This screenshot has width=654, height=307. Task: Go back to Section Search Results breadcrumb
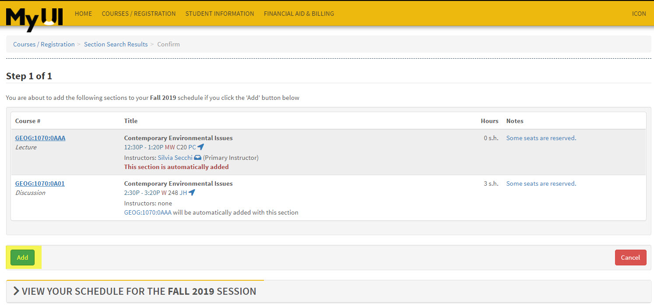pyautogui.click(x=116, y=44)
